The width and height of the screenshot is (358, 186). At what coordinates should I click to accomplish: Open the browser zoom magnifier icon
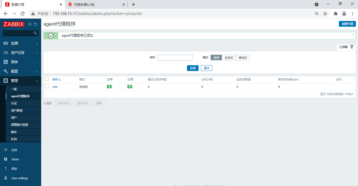(317, 14)
